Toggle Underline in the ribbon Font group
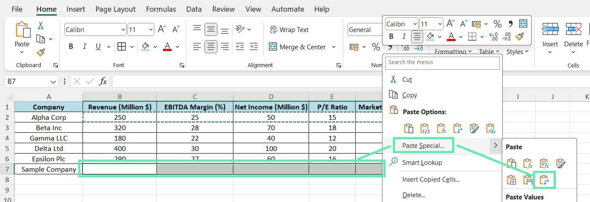This screenshot has width=590, height=202. click(x=98, y=47)
